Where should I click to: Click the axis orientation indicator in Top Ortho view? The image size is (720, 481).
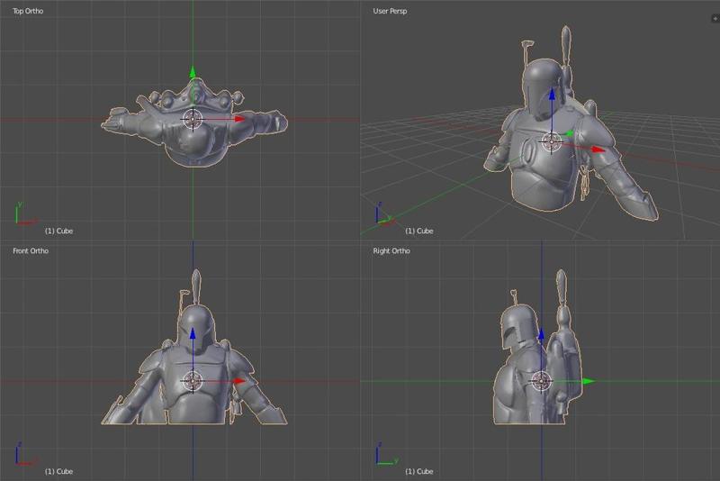(25, 213)
